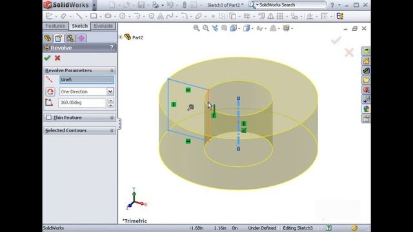
Task: Select the Convert Entities tool
Action: [x=232, y=16]
